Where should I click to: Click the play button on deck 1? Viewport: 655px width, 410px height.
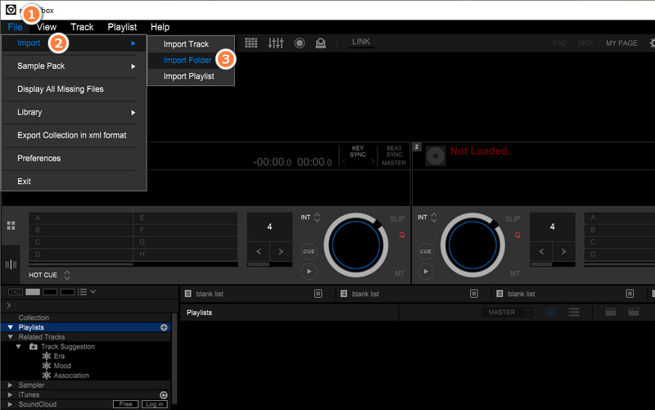tap(309, 272)
